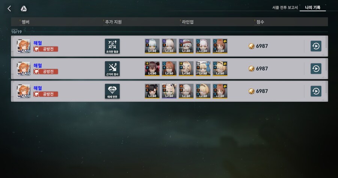
Task: Open the 서클 전투 보고서 tab
Action: click(285, 8)
